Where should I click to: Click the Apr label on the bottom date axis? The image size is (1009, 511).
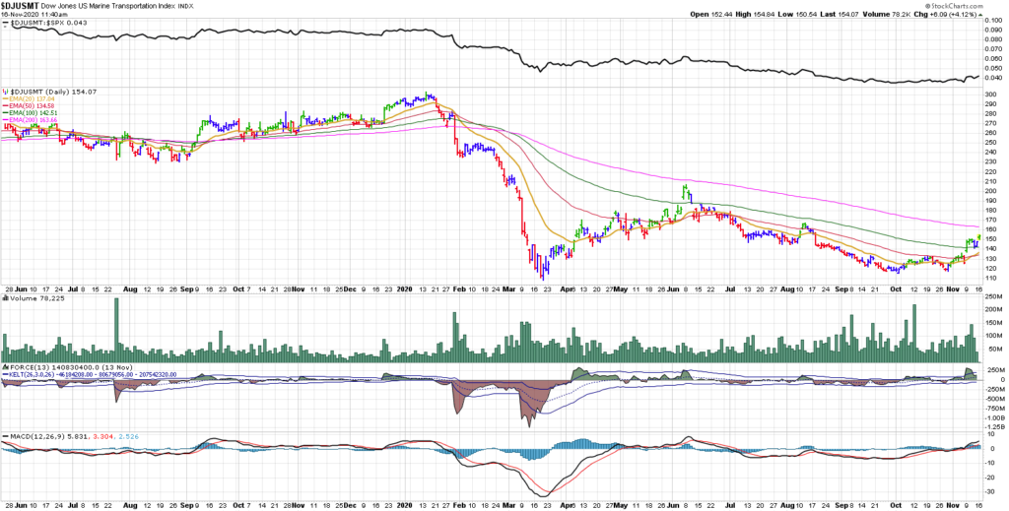click(x=567, y=506)
